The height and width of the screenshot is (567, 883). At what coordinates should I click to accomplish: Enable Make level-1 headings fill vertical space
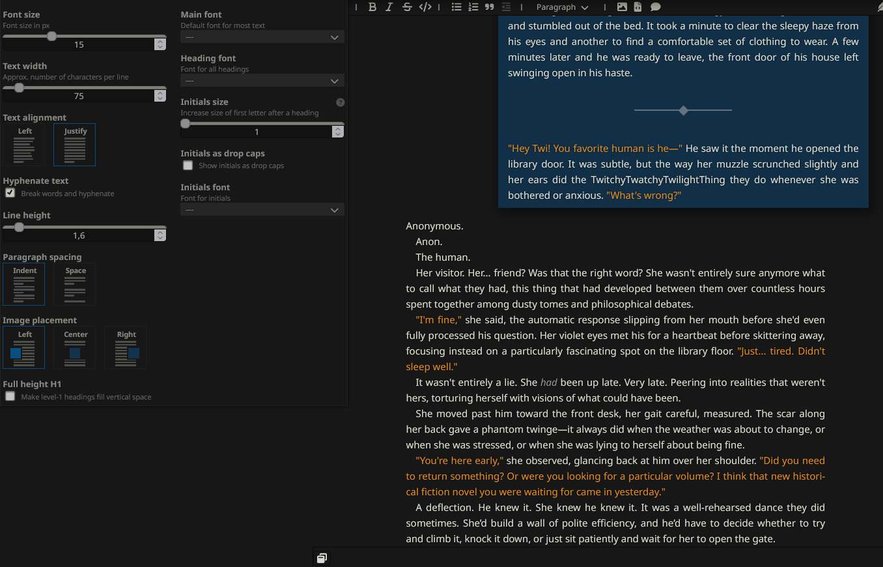coord(10,396)
